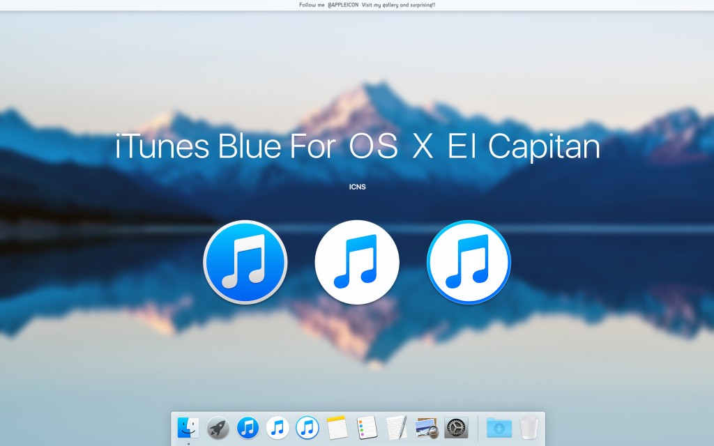Viewport: 714px width, 446px height.
Task: Launch Launchpad rocket icon in dock
Action: [x=218, y=428]
